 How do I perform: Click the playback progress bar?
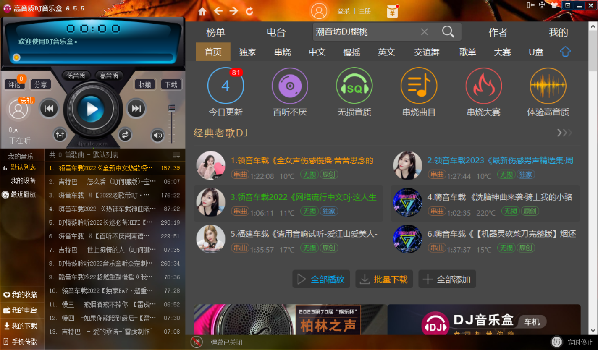(92, 57)
